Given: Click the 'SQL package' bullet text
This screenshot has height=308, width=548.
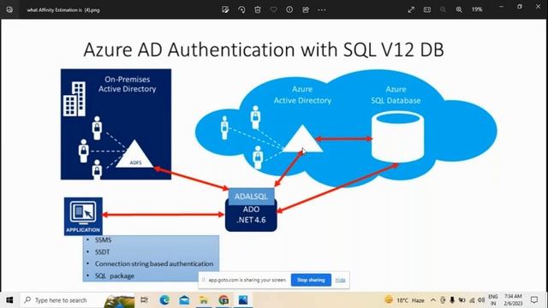Looking at the screenshot, I should [x=115, y=275].
